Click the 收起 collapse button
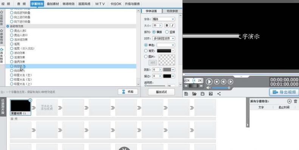This screenshot has width=299, height=150. (x=128, y=92)
